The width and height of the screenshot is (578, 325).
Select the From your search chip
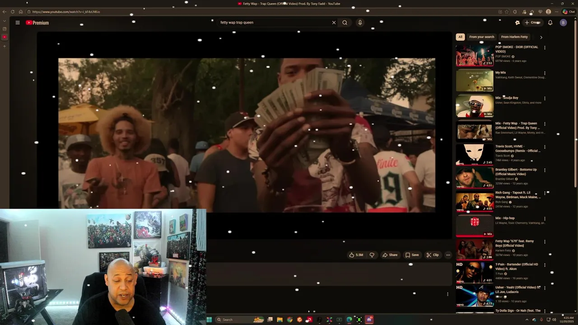tap(481, 37)
